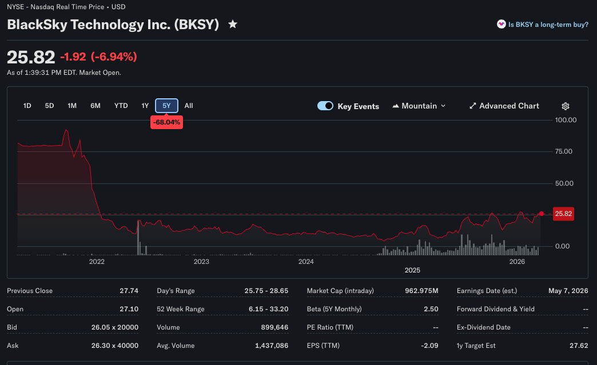The width and height of the screenshot is (597, 365).
Task: Click the -68.04% change badge
Action: [x=166, y=122]
